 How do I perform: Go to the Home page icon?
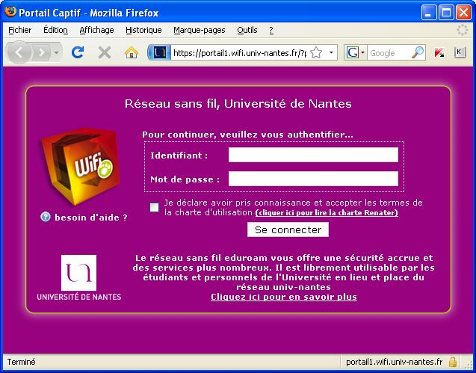click(x=132, y=52)
